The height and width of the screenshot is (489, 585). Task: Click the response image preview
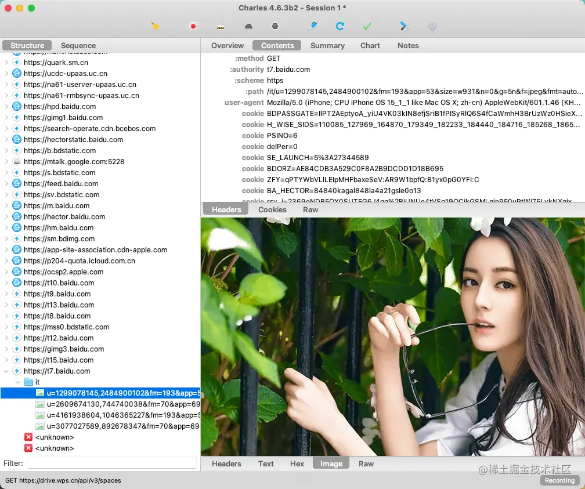[392, 336]
